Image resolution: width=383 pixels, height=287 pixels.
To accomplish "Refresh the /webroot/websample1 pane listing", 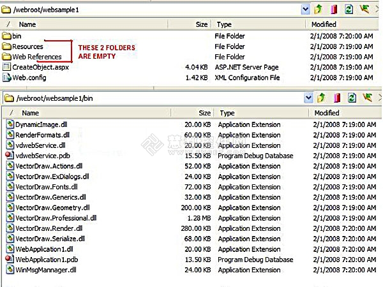I will pyautogui.click(x=349, y=10).
